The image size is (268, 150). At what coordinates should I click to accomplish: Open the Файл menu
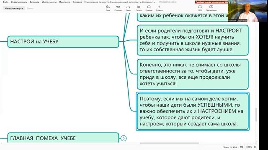point(5,2)
